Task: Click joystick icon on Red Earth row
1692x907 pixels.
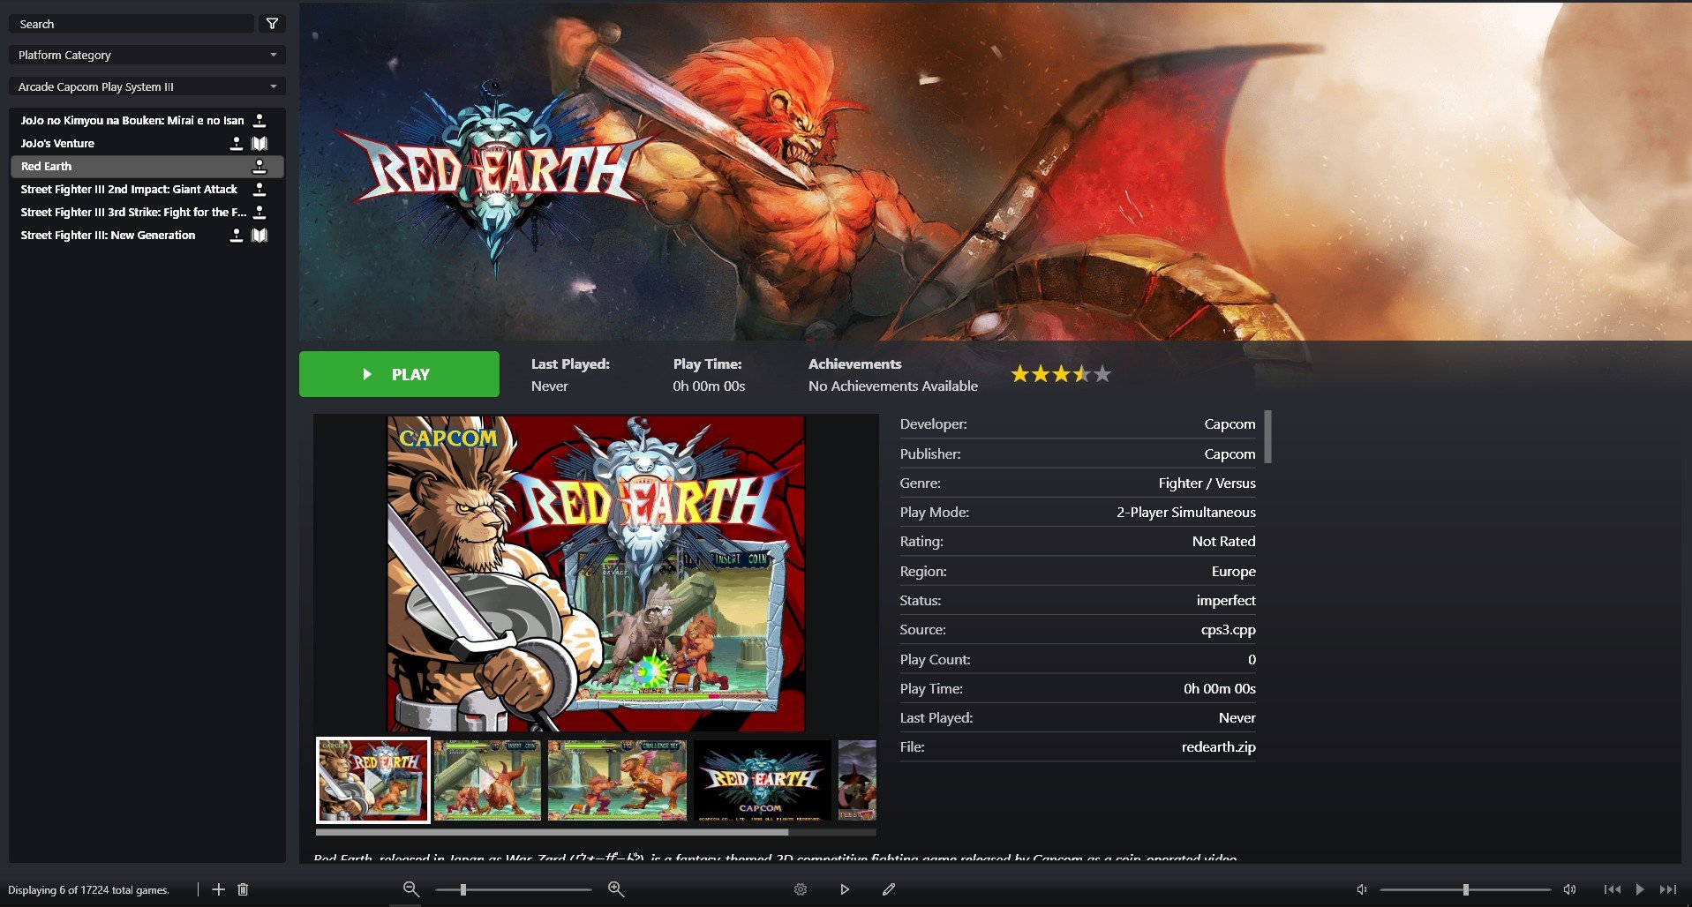Action: [259, 166]
